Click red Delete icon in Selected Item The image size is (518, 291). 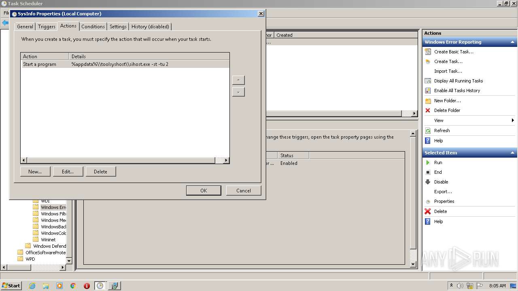(x=428, y=211)
